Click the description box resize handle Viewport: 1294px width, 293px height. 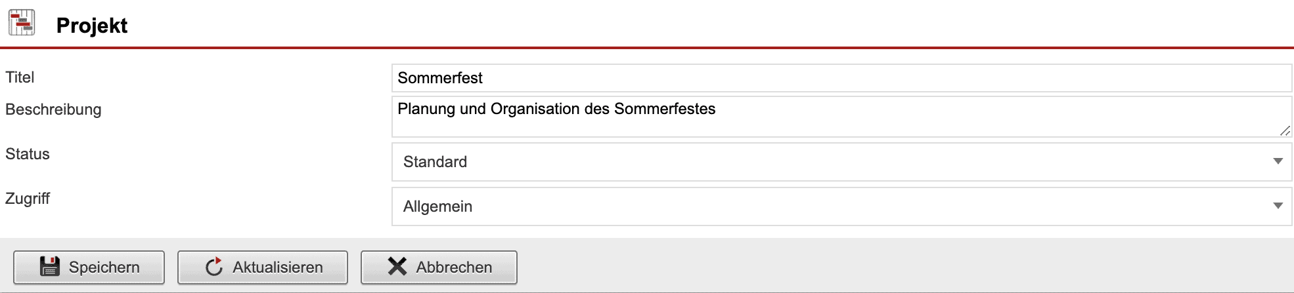point(1285,131)
